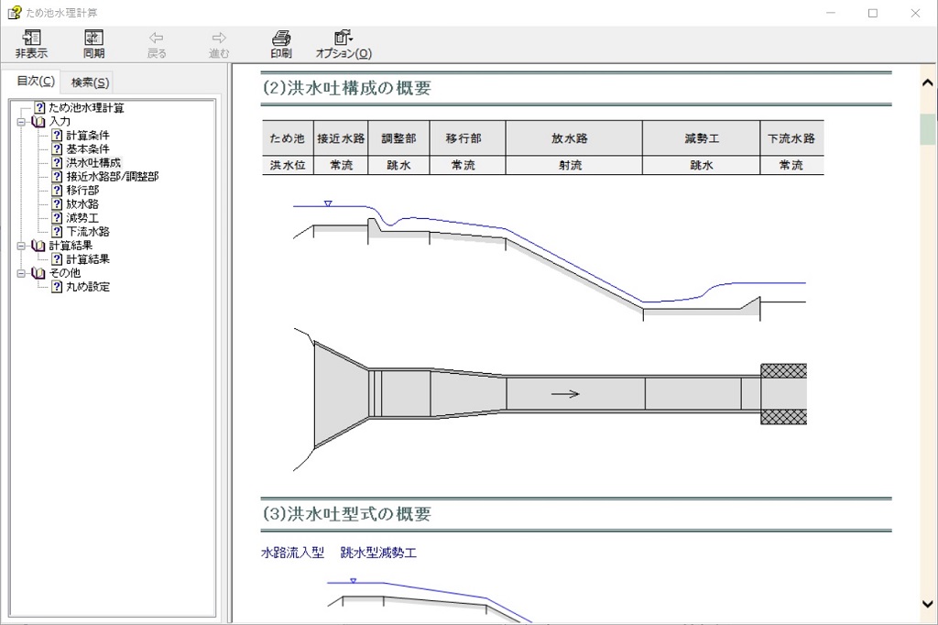Open the 下流水路 topic in tree
The height and width of the screenshot is (625, 938).
coord(87,232)
